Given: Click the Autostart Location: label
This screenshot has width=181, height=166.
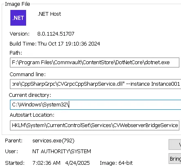Looking at the screenshot, I should (x=32, y=115).
